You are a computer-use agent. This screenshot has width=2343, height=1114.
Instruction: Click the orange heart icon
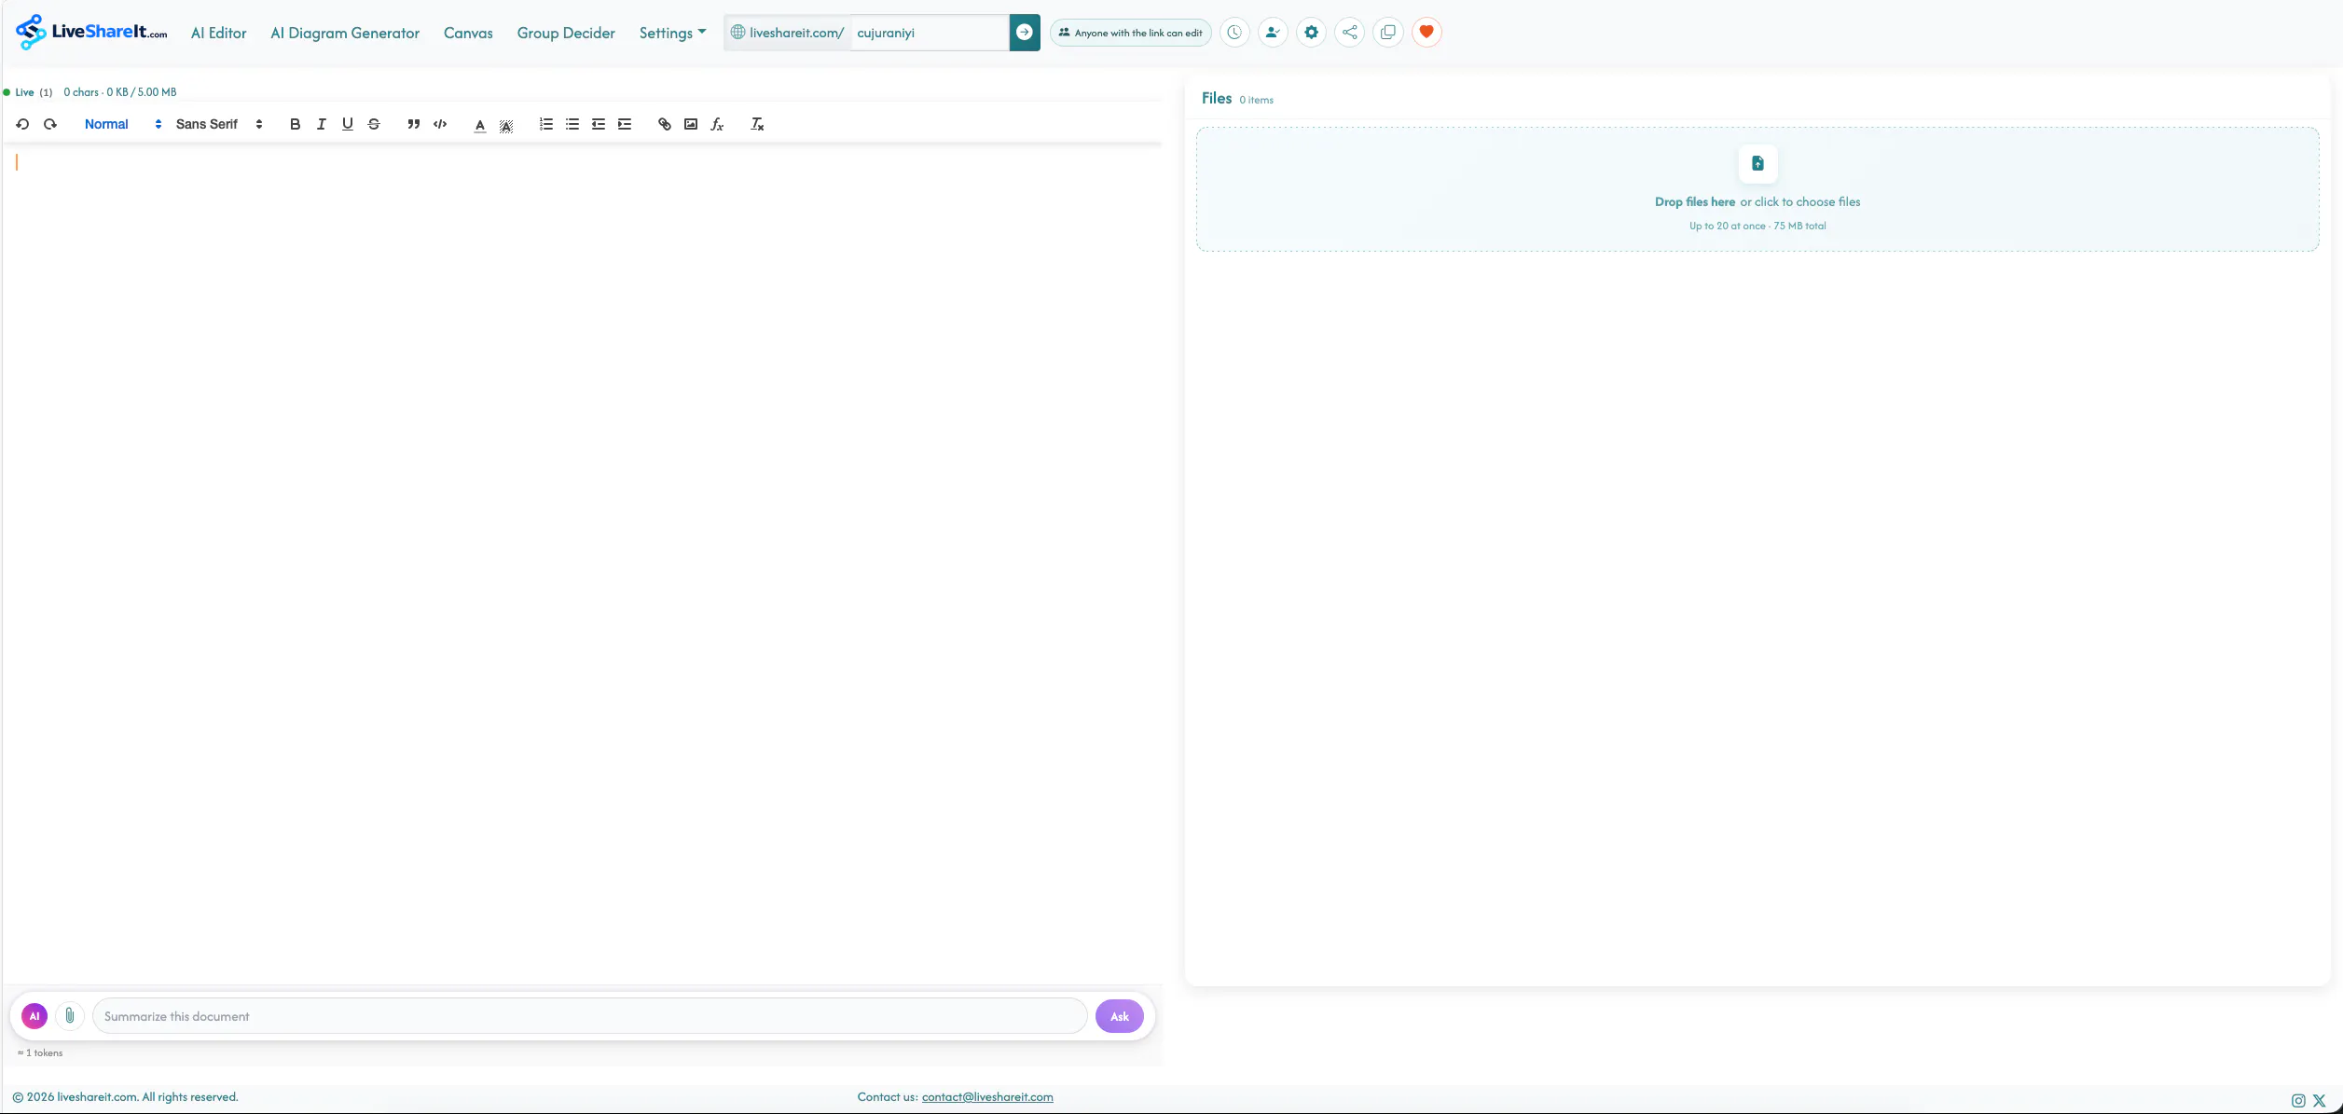pos(1426,33)
